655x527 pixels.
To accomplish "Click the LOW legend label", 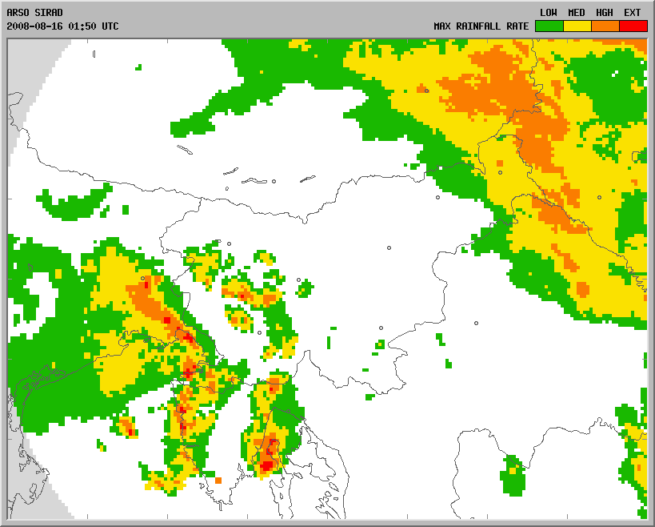I will (549, 13).
